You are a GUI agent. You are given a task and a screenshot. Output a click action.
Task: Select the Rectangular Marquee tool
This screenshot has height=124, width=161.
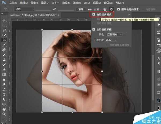[x=4, y=25]
